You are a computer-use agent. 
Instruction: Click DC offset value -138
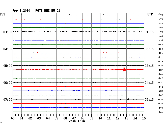[x=160, y=108]
